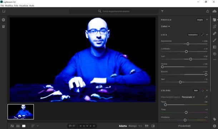Click the Ombre slider handle
Viewport: 218px width, 129px height.
point(162,67)
